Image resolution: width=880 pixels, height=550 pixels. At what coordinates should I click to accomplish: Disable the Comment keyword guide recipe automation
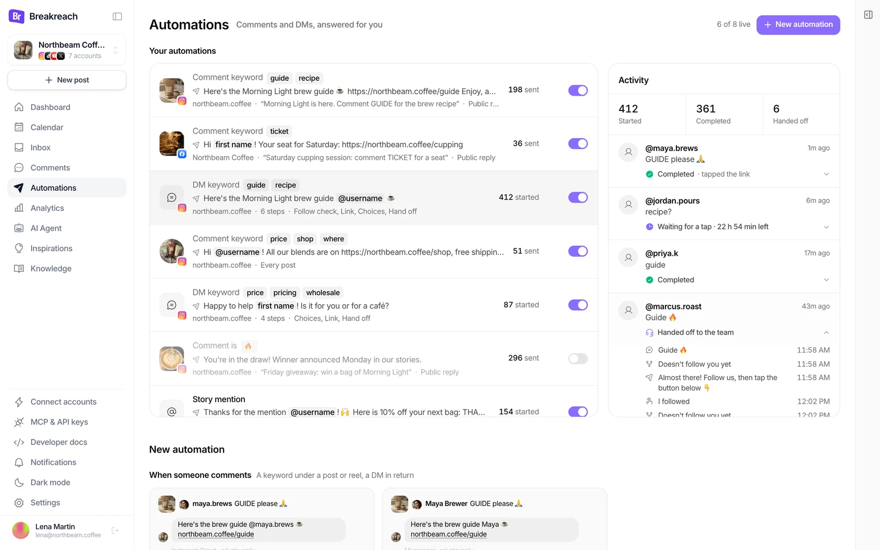(578, 90)
